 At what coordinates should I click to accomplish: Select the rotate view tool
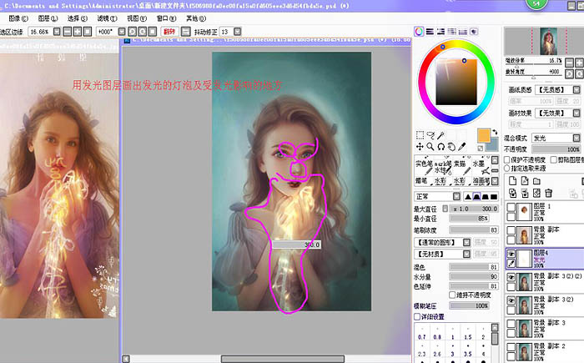(x=441, y=147)
